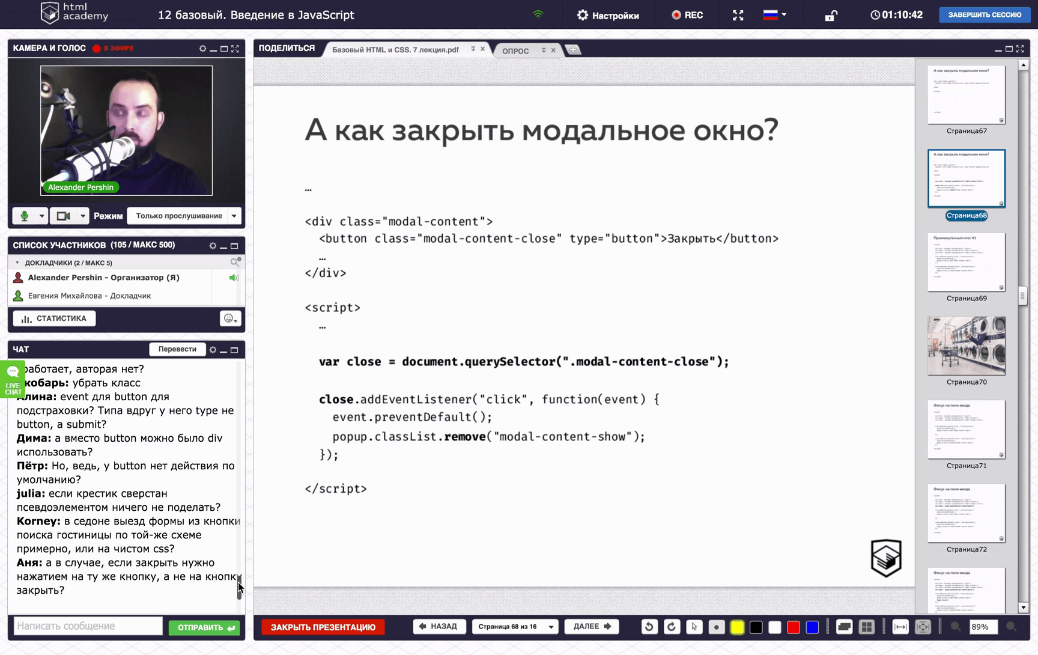This screenshot has height=655, width=1038.
Task: Open the Статистика button
Action: pos(54,318)
